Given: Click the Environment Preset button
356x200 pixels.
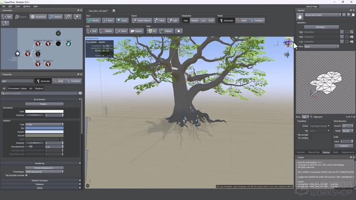Looking at the screenshot, I should [x=44, y=104].
